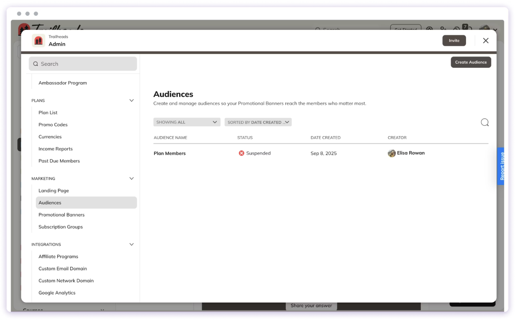
Task: Open Affiliate Programs in the sidebar
Action: pos(59,257)
